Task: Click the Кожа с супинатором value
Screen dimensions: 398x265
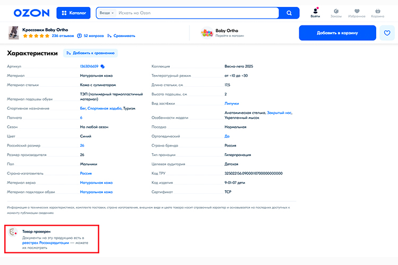Action: (98, 85)
